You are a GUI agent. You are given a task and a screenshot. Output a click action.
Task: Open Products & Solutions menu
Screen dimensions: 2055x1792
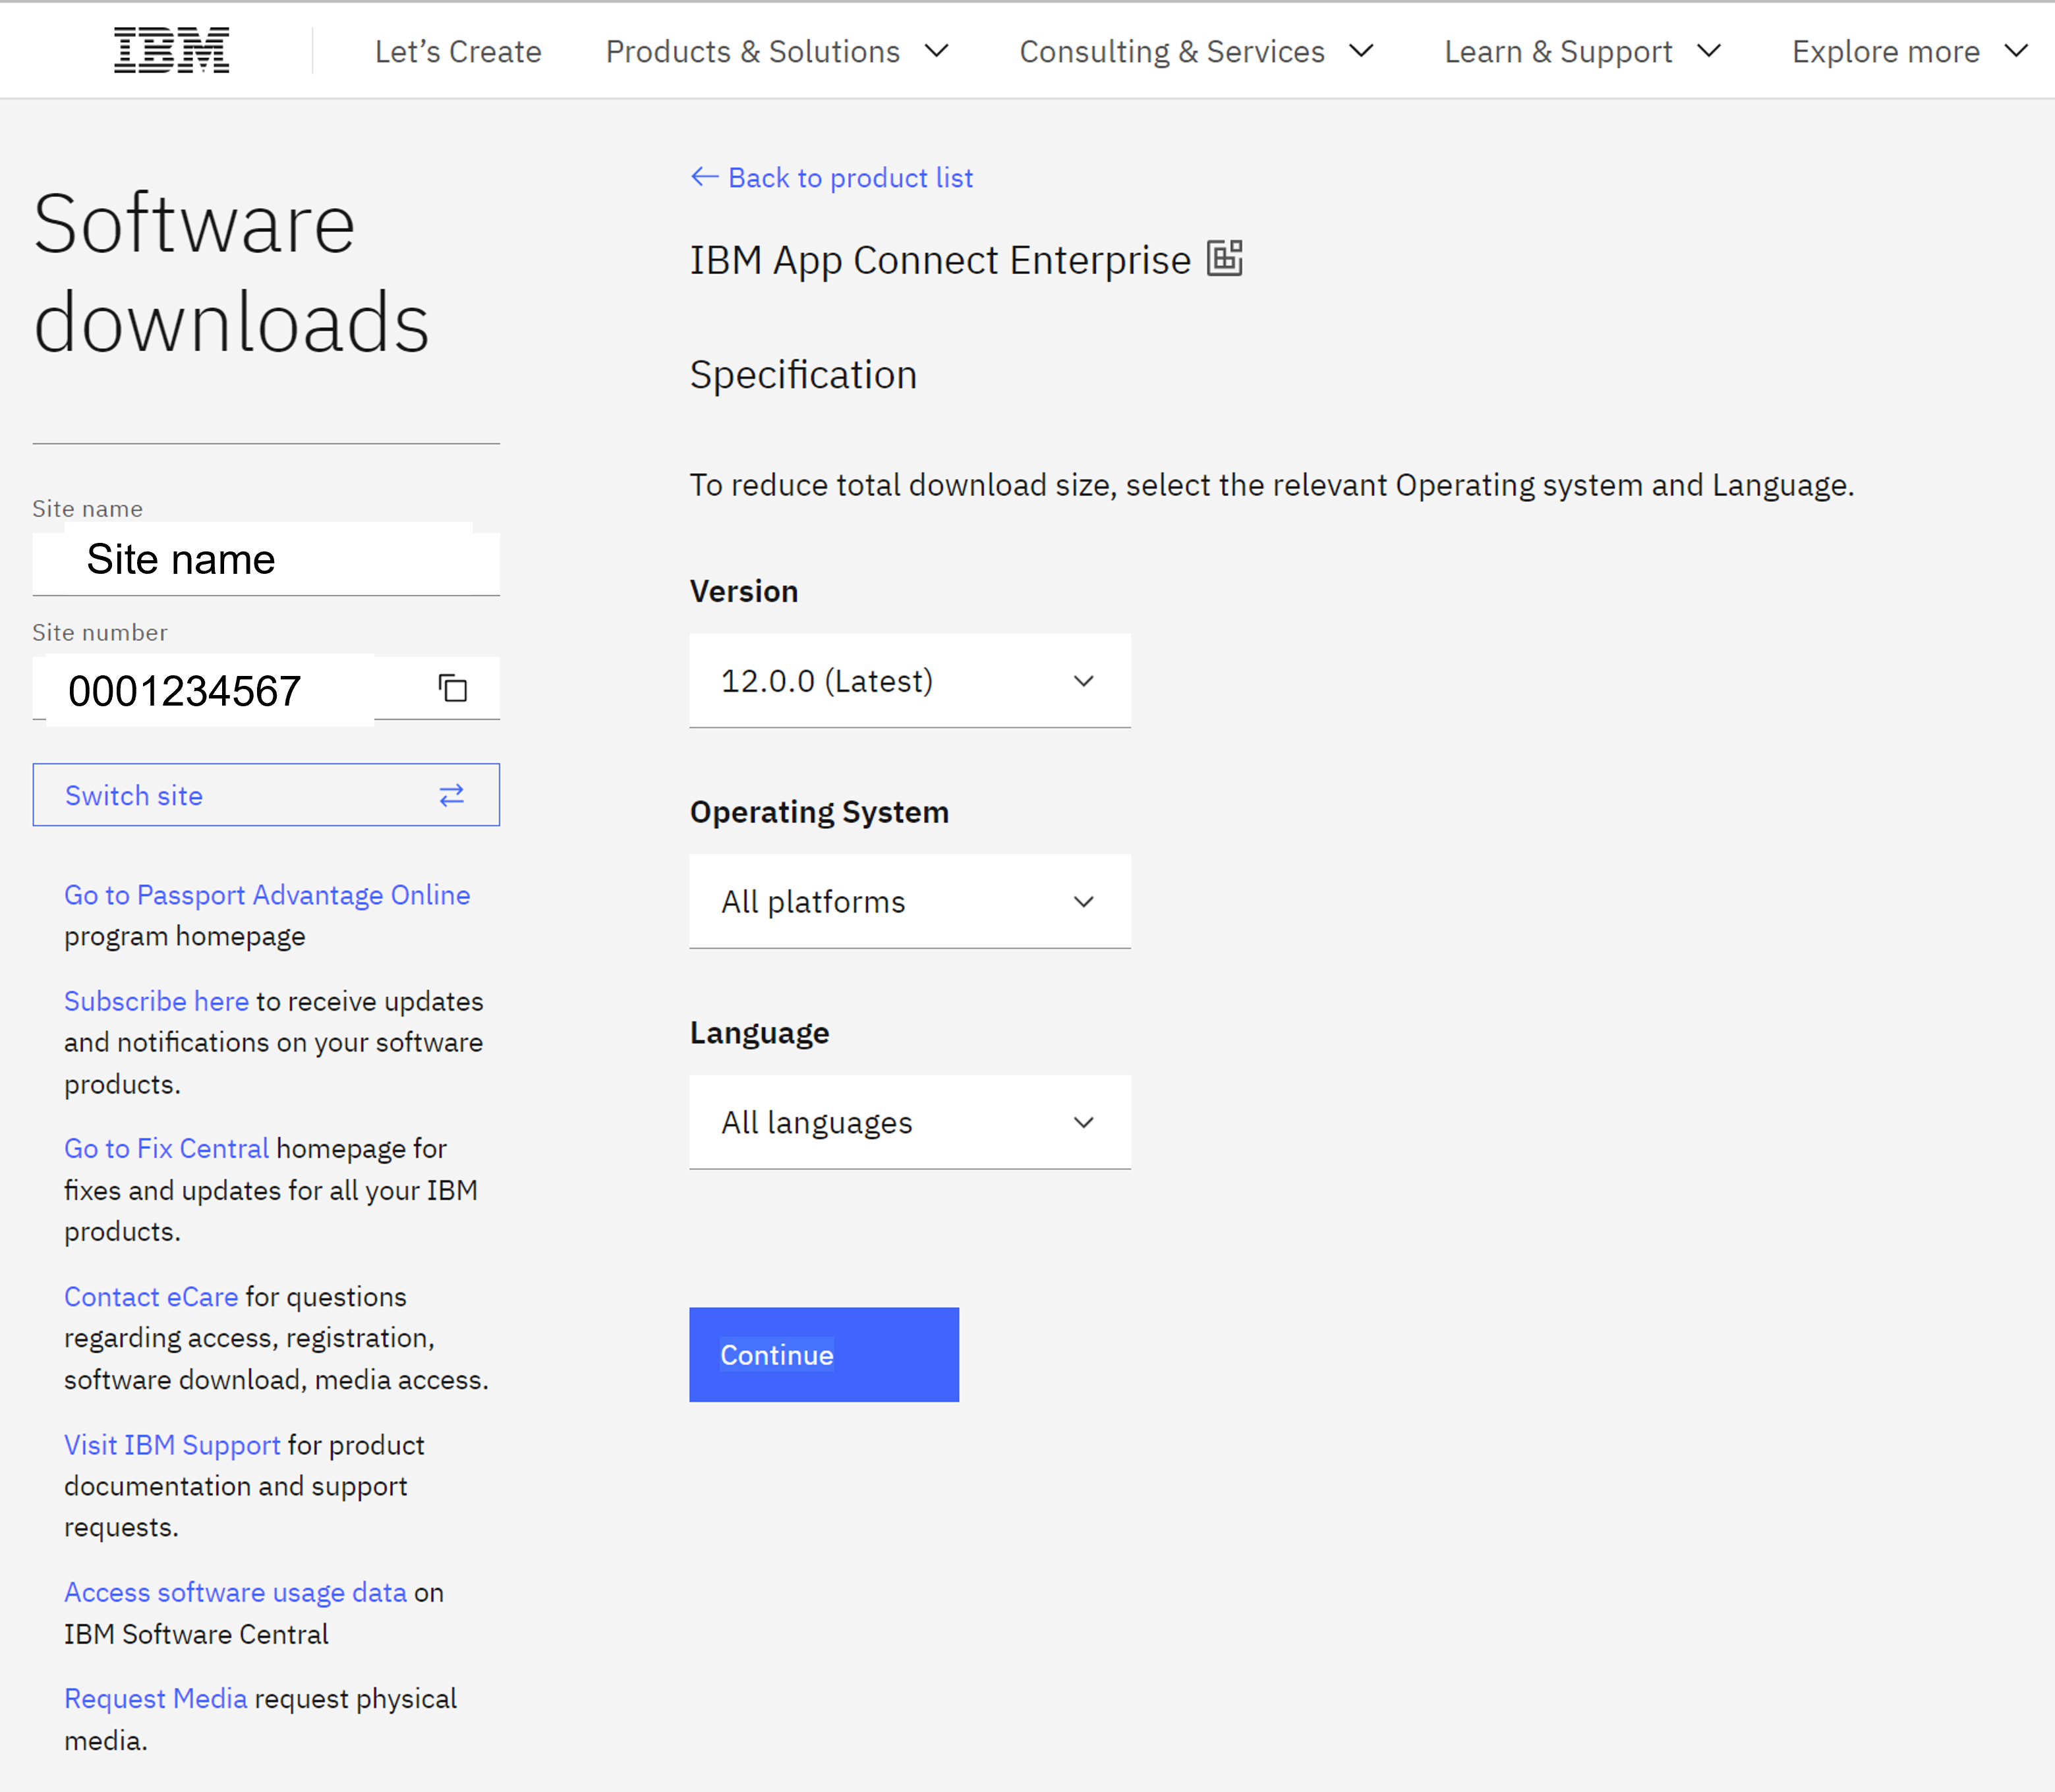coord(777,51)
